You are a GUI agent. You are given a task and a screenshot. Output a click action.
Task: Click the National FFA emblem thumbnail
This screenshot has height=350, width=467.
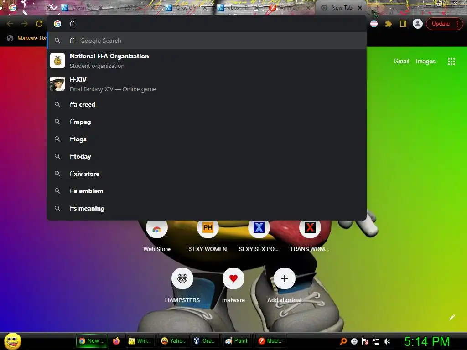(x=57, y=61)
